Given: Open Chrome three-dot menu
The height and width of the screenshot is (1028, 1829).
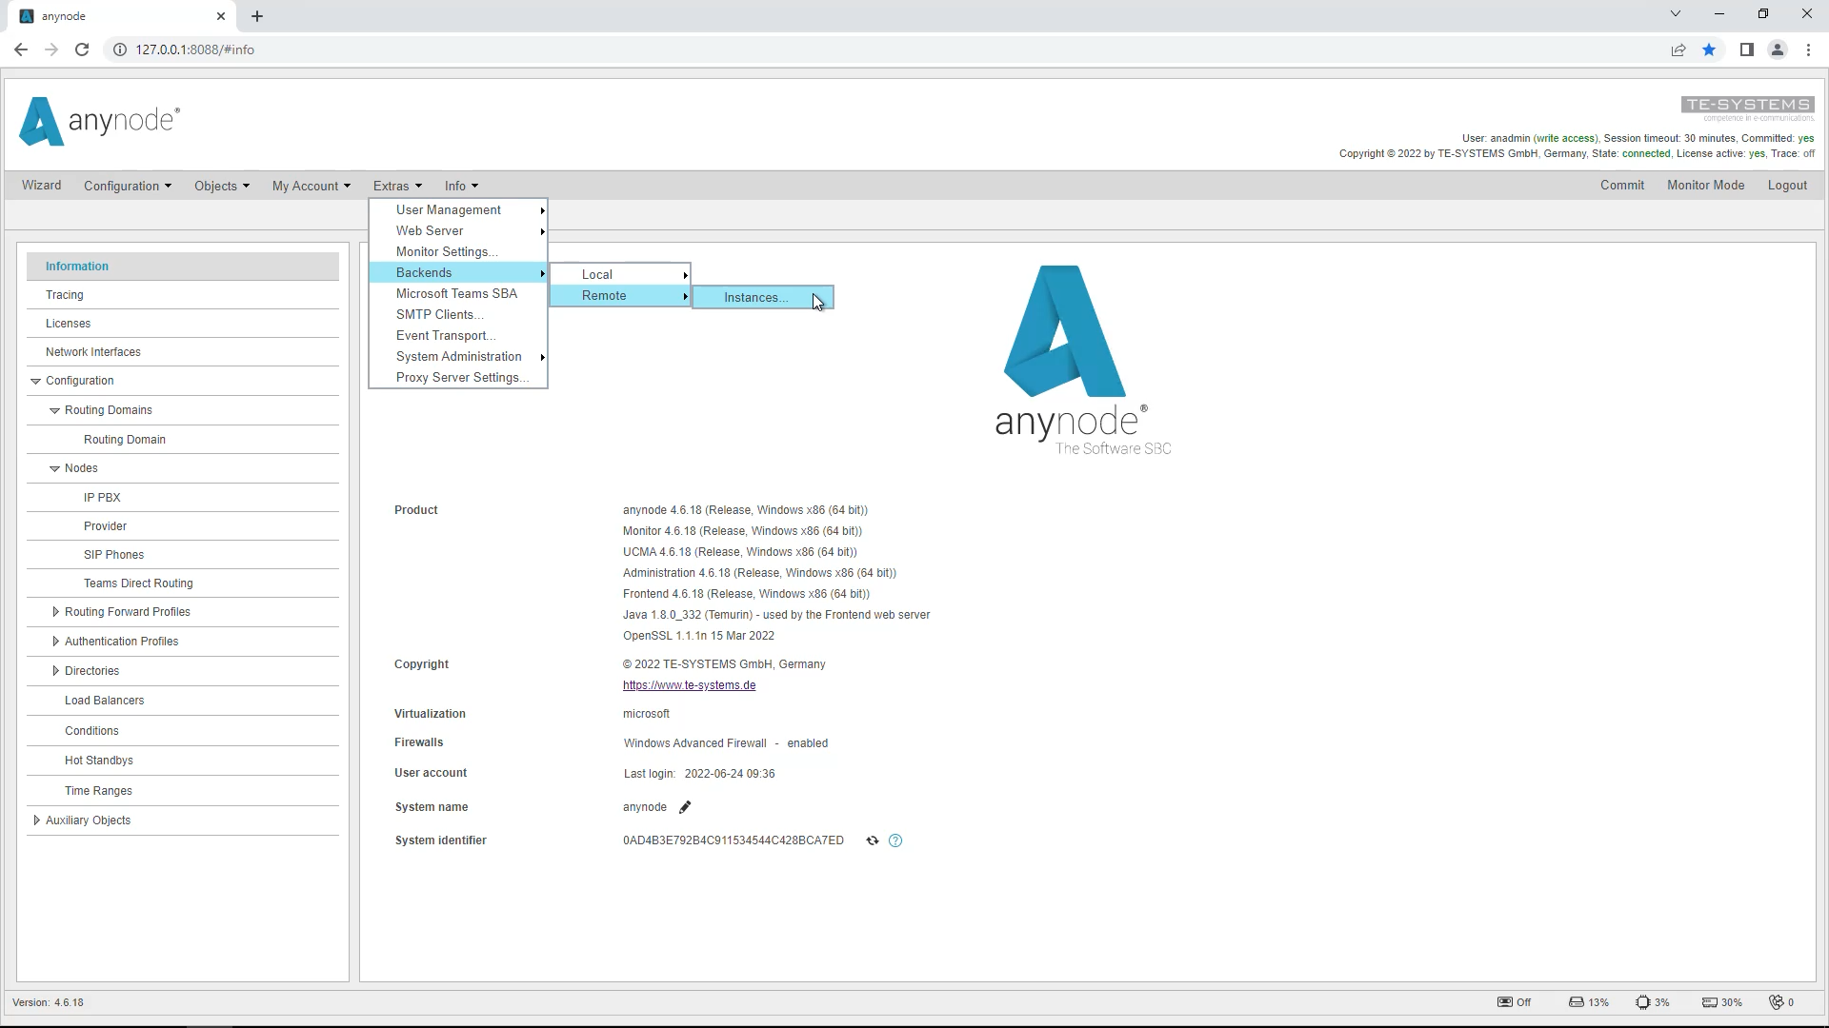Looking at the screenshot, I should coord(1808,49).
